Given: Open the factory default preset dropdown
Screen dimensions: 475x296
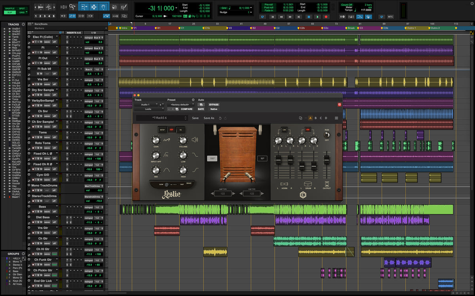Looking at the screenshot, I should click(x=181, y=105).
